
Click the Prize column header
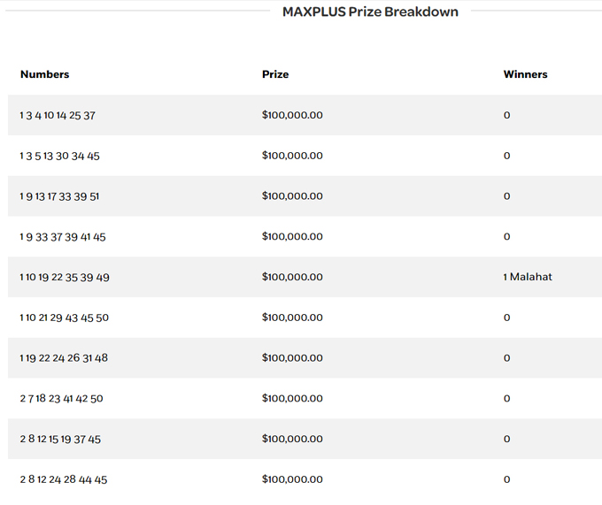coord(275,74)
